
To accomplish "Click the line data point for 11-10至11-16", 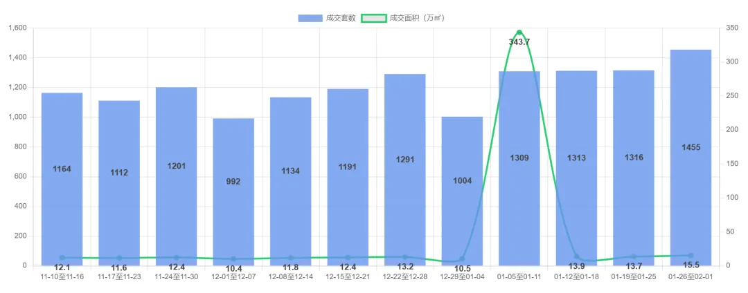I will pyautogui.click(x=62, y=257).
